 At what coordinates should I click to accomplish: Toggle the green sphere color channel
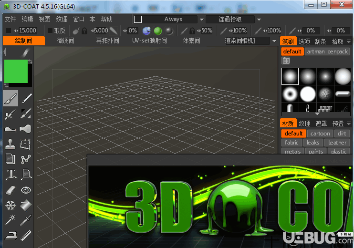[158, 31]
